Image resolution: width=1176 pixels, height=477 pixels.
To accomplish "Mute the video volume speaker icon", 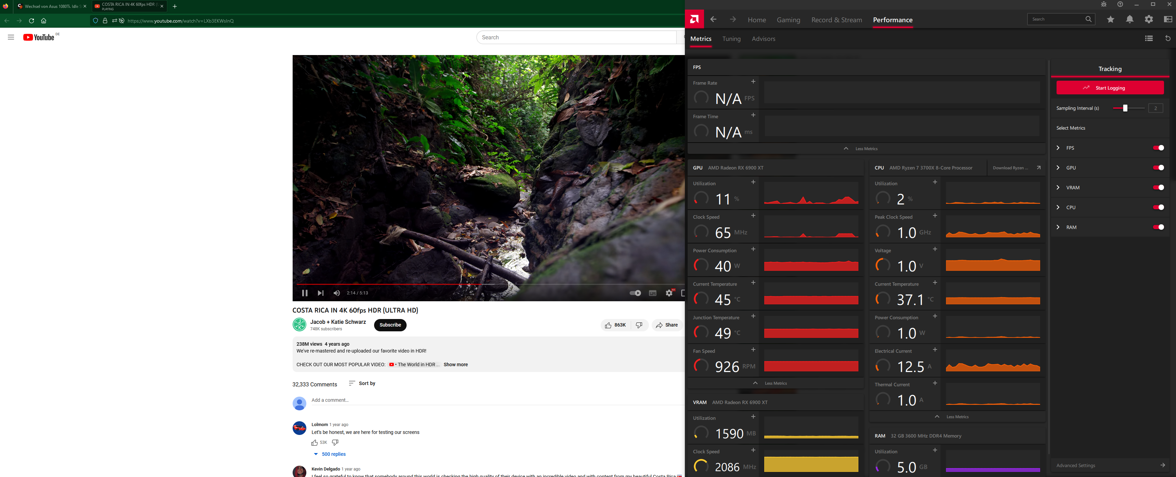I will click(336, 293).
